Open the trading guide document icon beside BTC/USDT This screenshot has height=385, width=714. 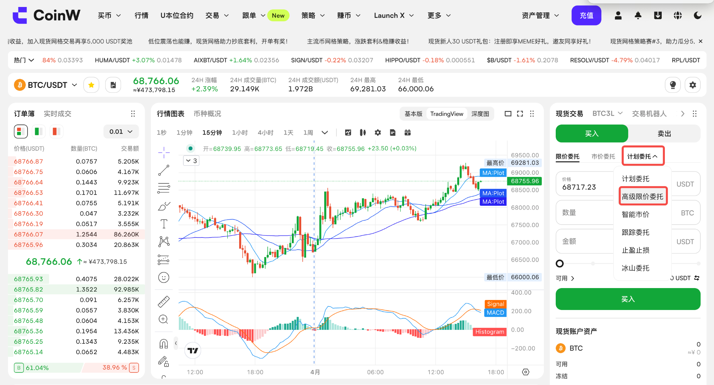[x=113, y=85]
